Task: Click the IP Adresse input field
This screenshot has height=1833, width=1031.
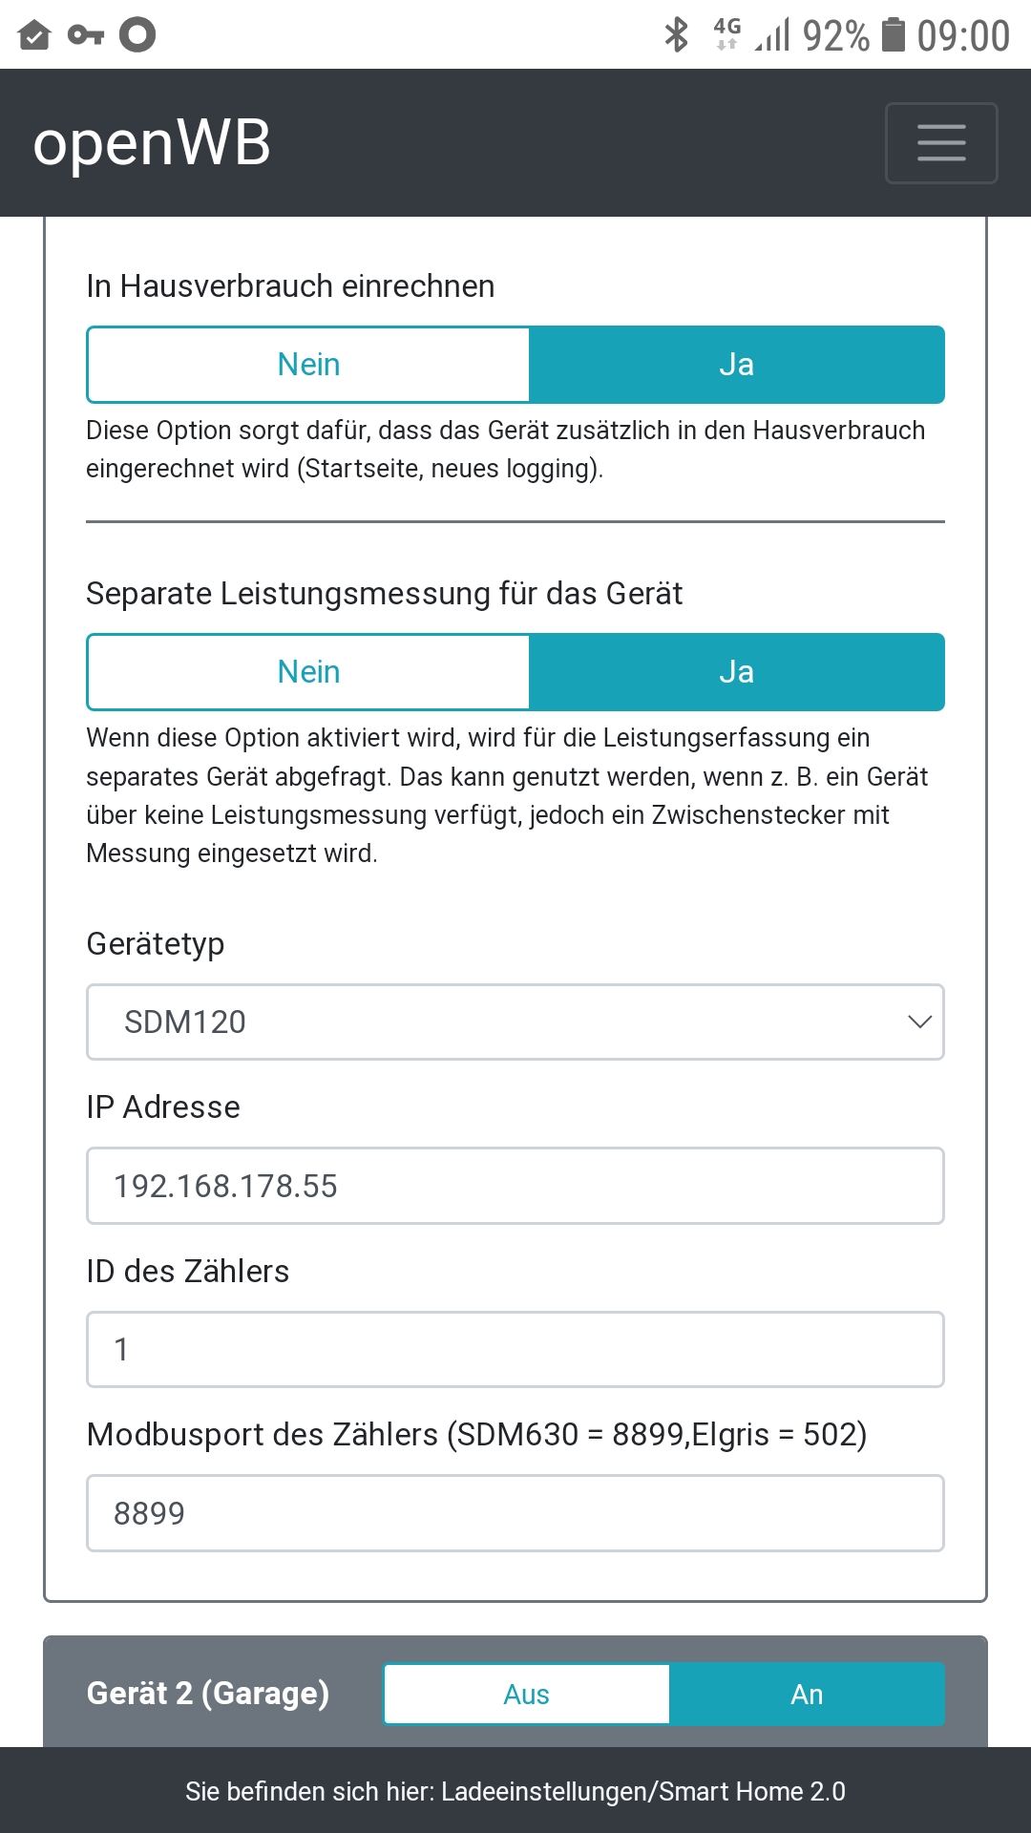Action: coord(515,1186)
